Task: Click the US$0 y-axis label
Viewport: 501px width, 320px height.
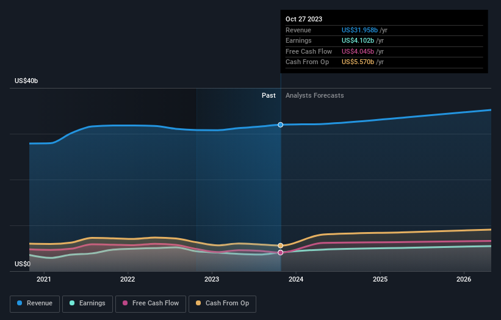Action: [x=23, y=264]
